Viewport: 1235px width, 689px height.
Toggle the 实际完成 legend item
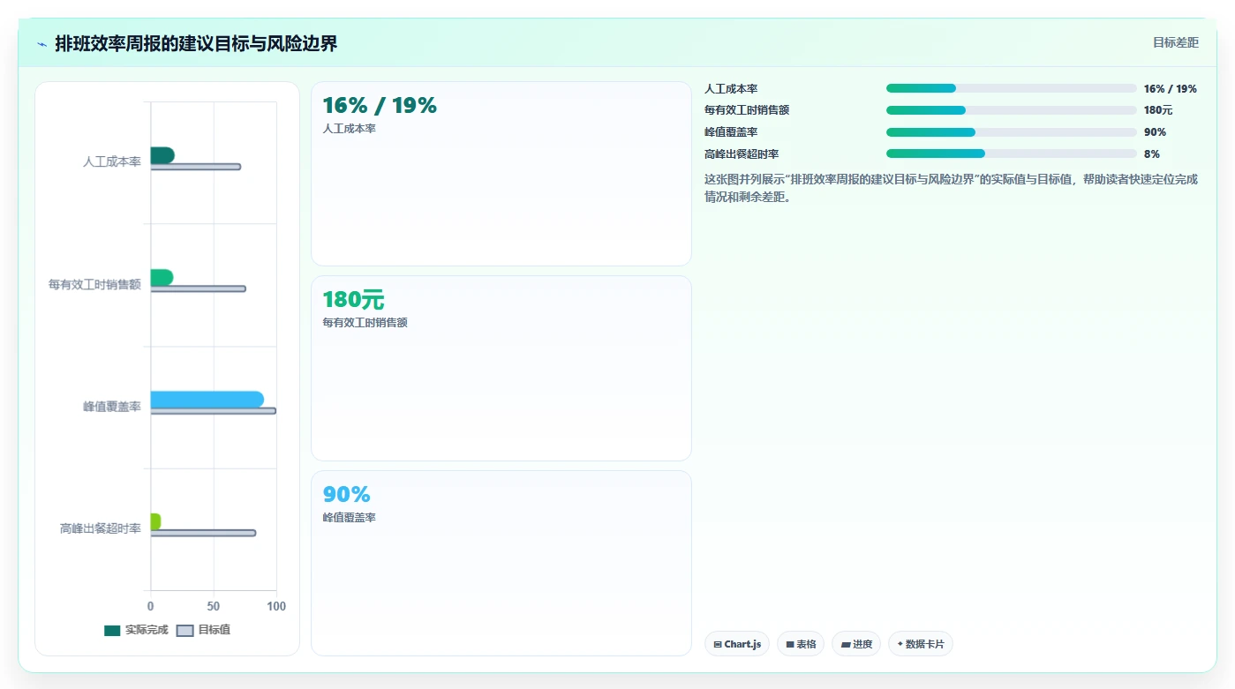click(x=136, y=630)
